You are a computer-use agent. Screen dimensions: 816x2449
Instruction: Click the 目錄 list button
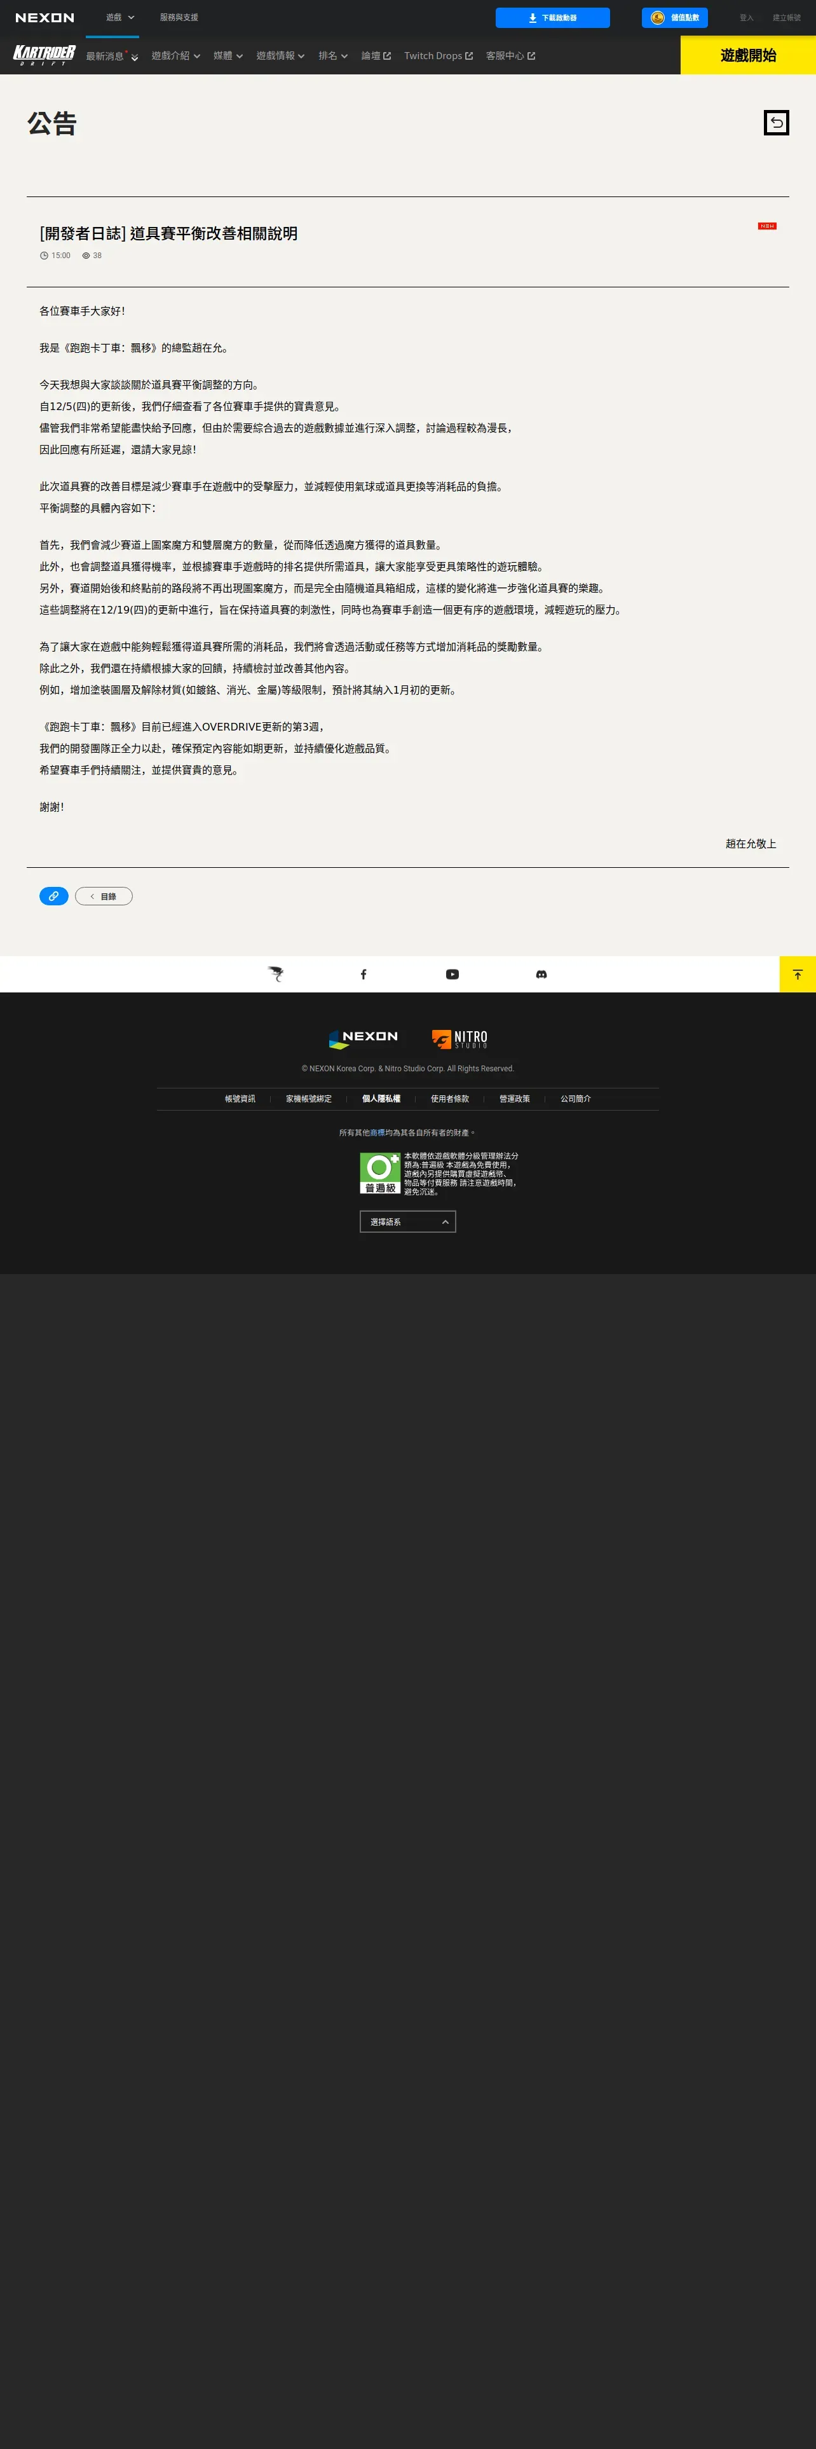tap(104, 896)
